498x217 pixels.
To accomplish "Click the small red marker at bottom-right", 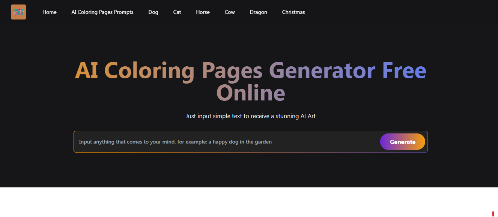I will point(493,214).
